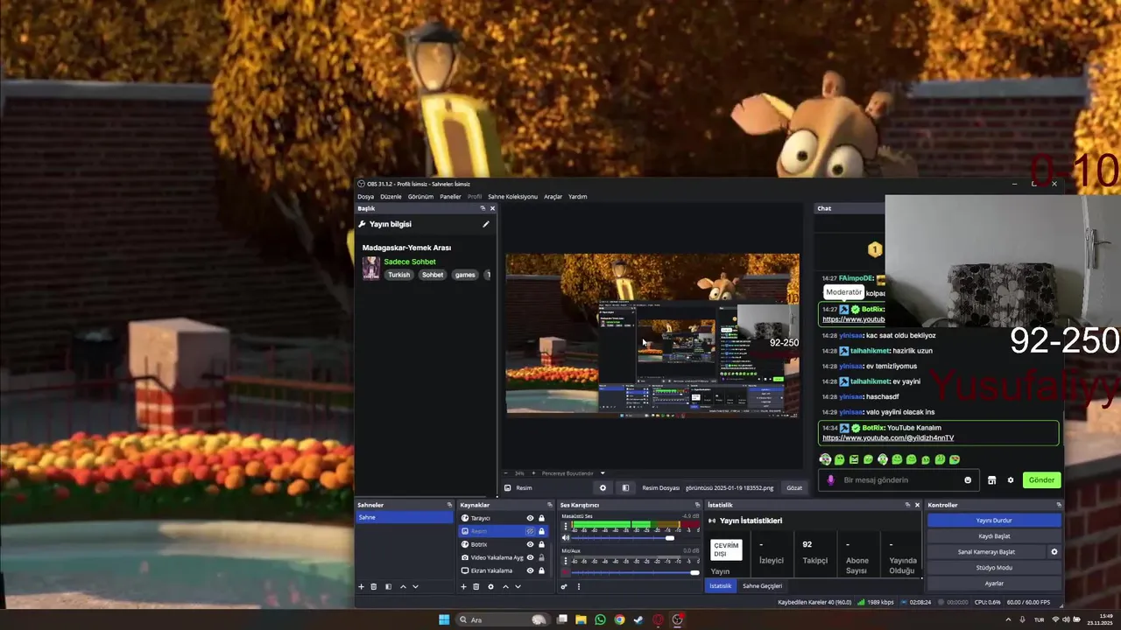Add a new source with the Kaynaklar plus icon
Viewport: 1121px width, 630px height.
(463, 586)
